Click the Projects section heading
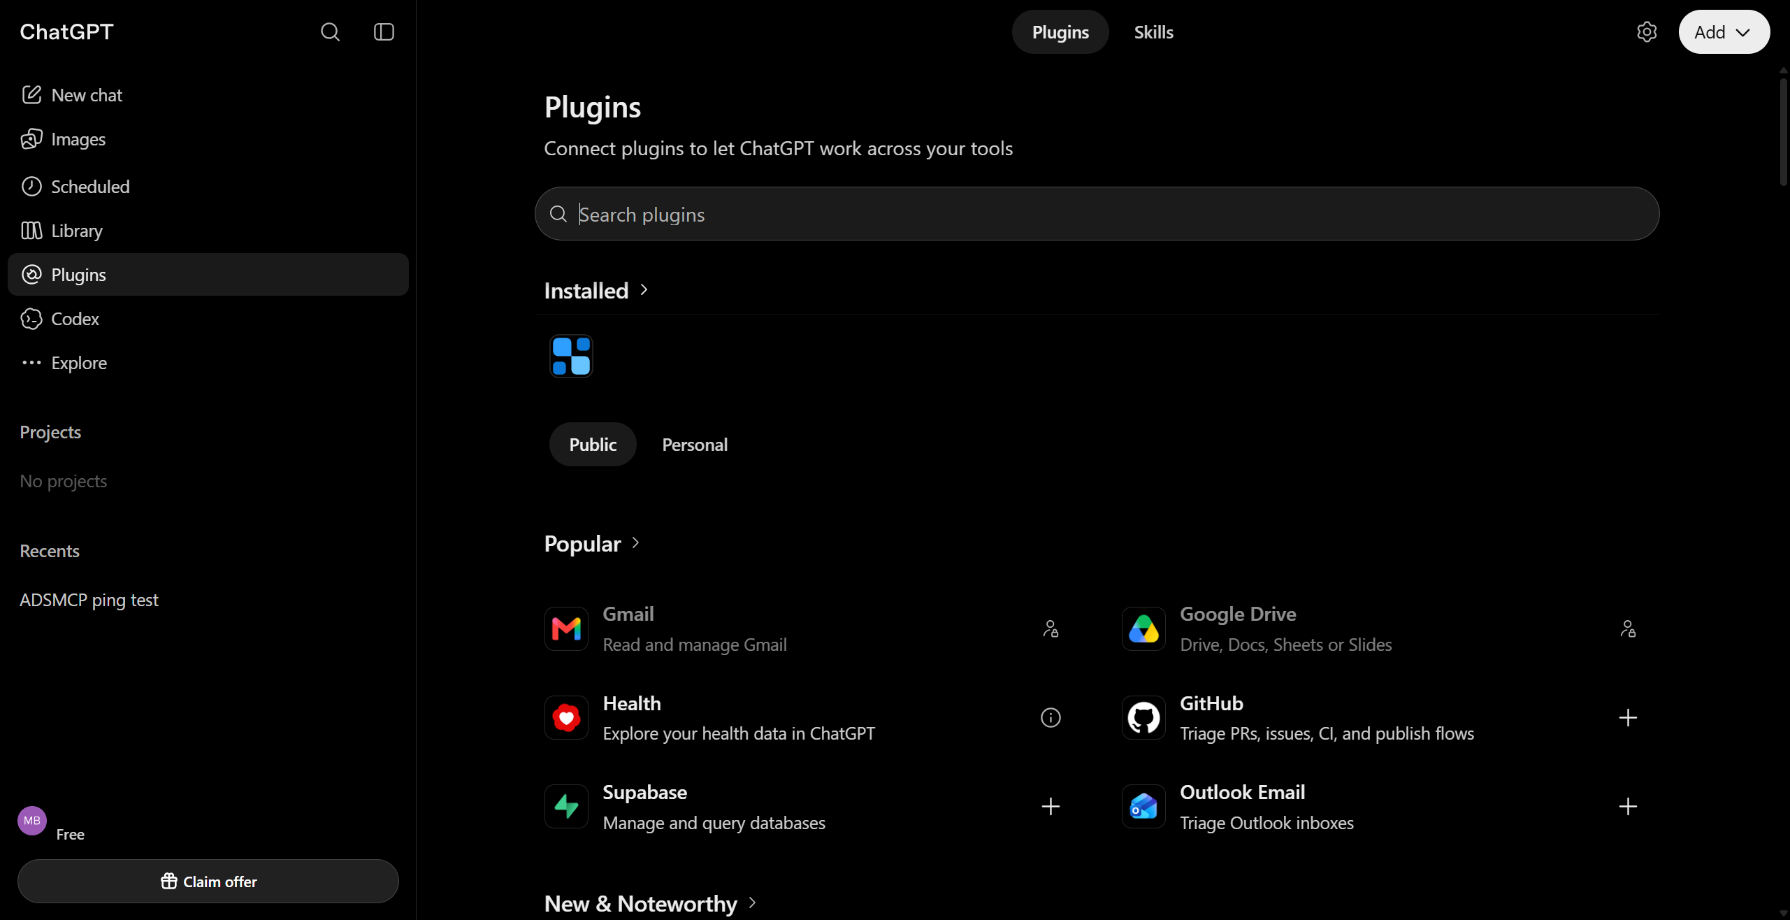The width and height of the screenshot is (1790, 920). 50,432
